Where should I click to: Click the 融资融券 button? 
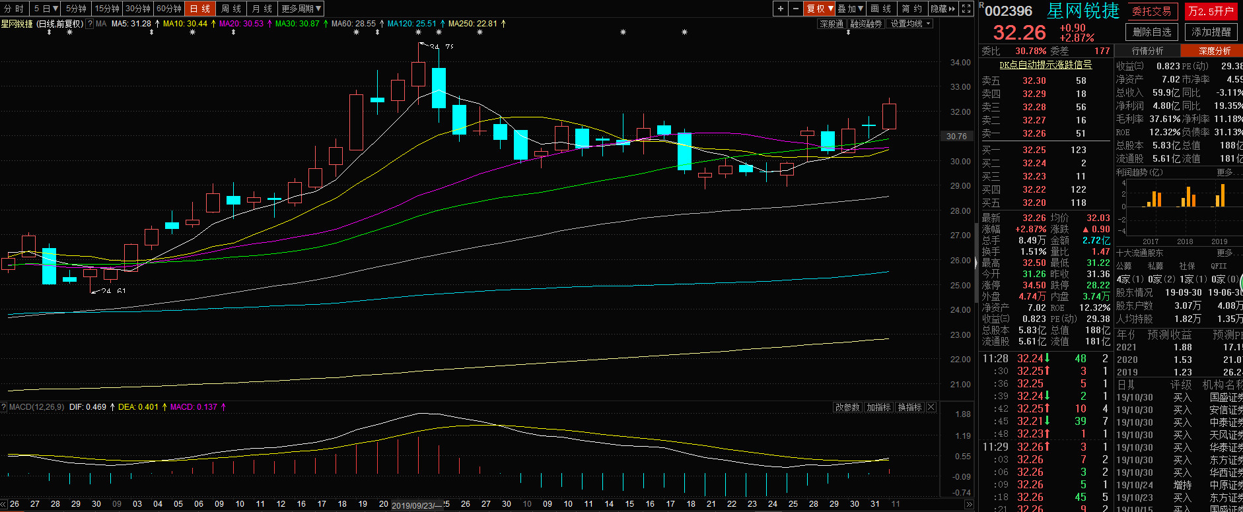point(866,24)
